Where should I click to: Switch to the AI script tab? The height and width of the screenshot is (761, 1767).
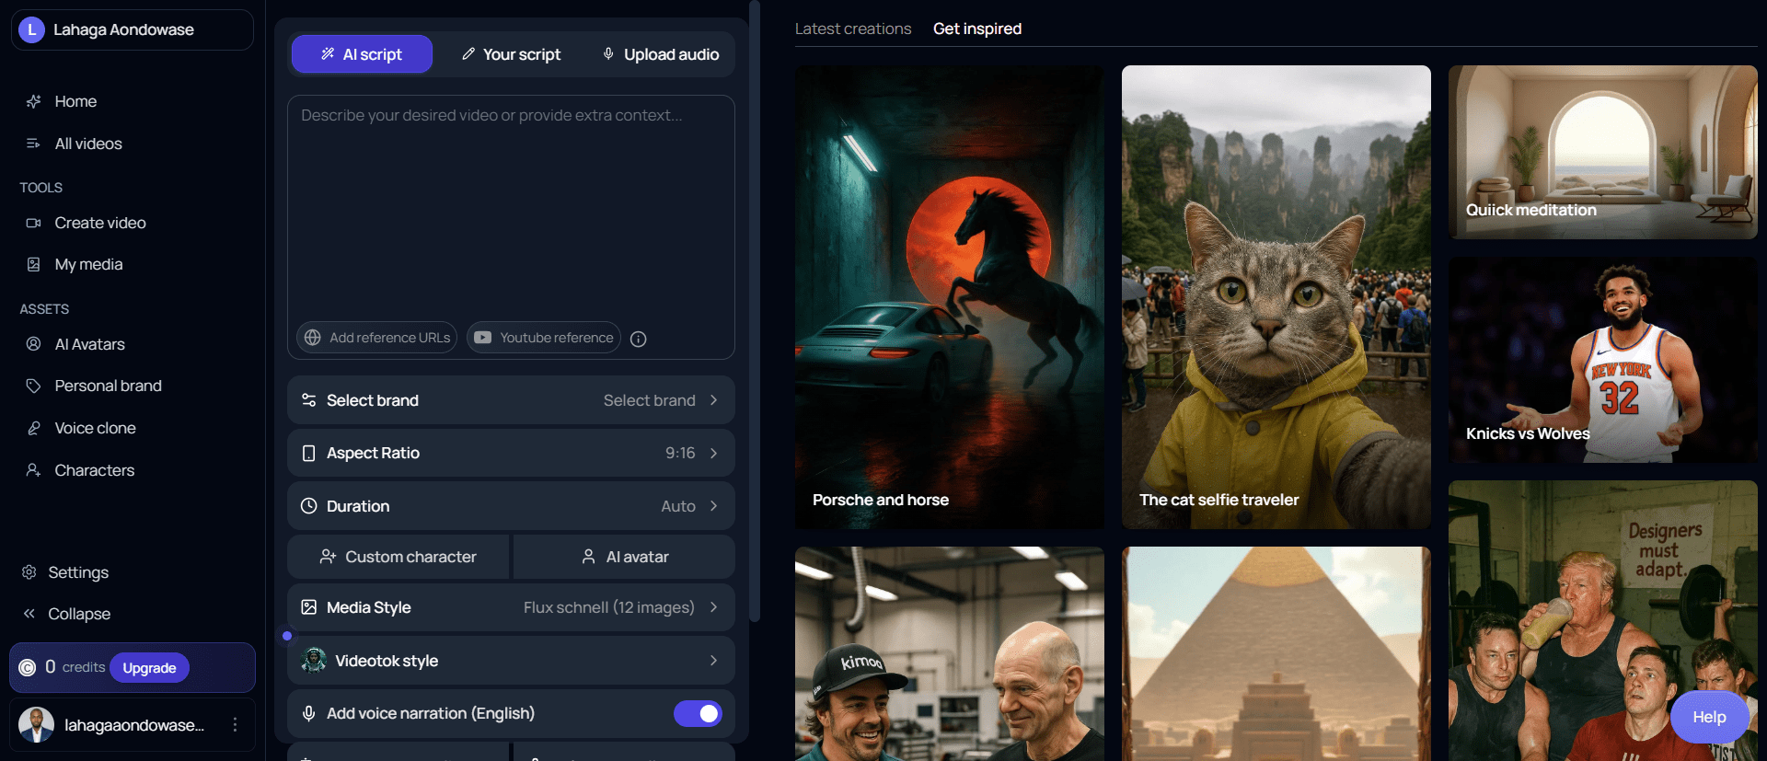362,54
